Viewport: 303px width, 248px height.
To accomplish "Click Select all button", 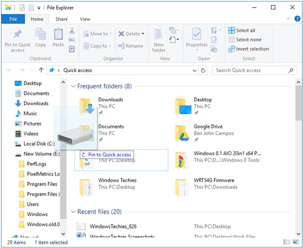I will coord(242,30).
